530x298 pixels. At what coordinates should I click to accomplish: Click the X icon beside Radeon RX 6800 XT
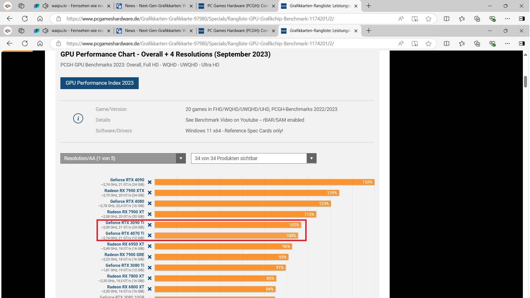click(150, 289)
